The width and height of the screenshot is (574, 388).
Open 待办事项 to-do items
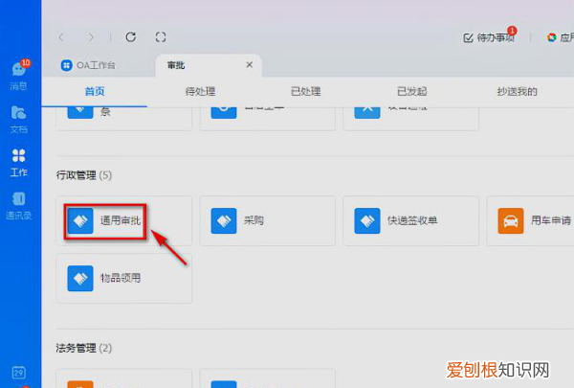point(489,37)
